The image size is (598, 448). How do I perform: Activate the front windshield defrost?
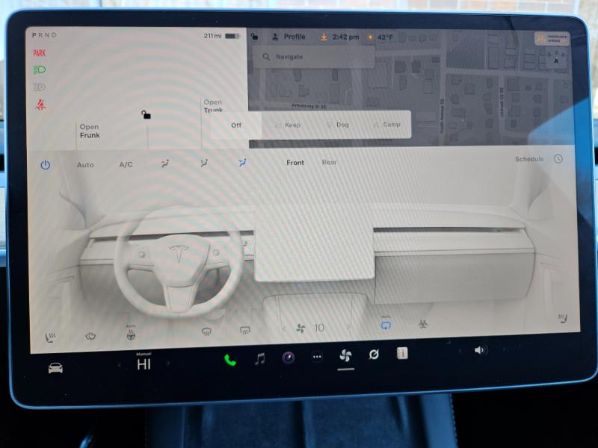click(206, 331)
